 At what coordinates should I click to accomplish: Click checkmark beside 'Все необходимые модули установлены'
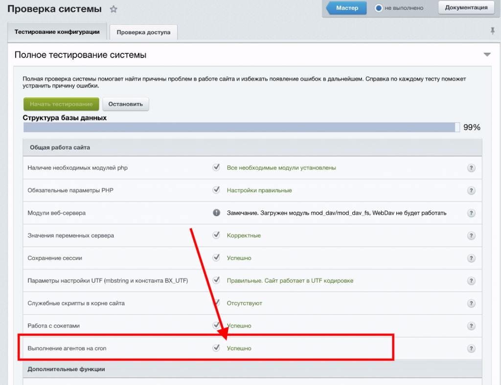tap(216, 167)
